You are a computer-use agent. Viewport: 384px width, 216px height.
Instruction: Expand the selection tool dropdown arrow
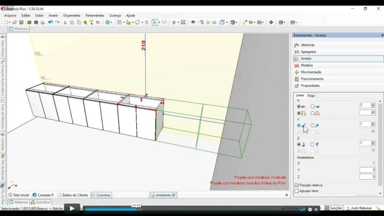pos(159,22)
